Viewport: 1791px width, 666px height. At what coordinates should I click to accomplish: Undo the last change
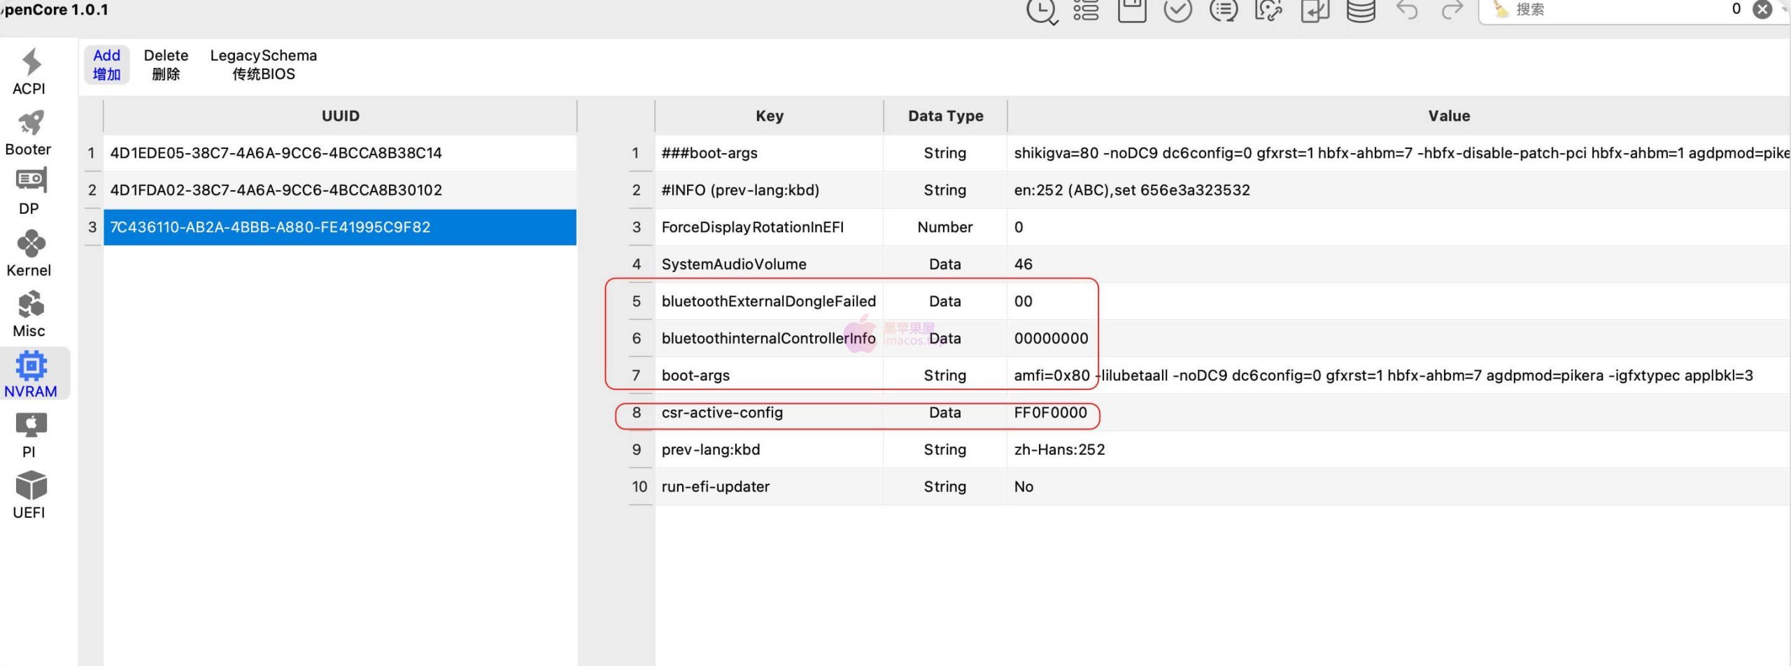pyautogui.click(x=1407, y=10)
